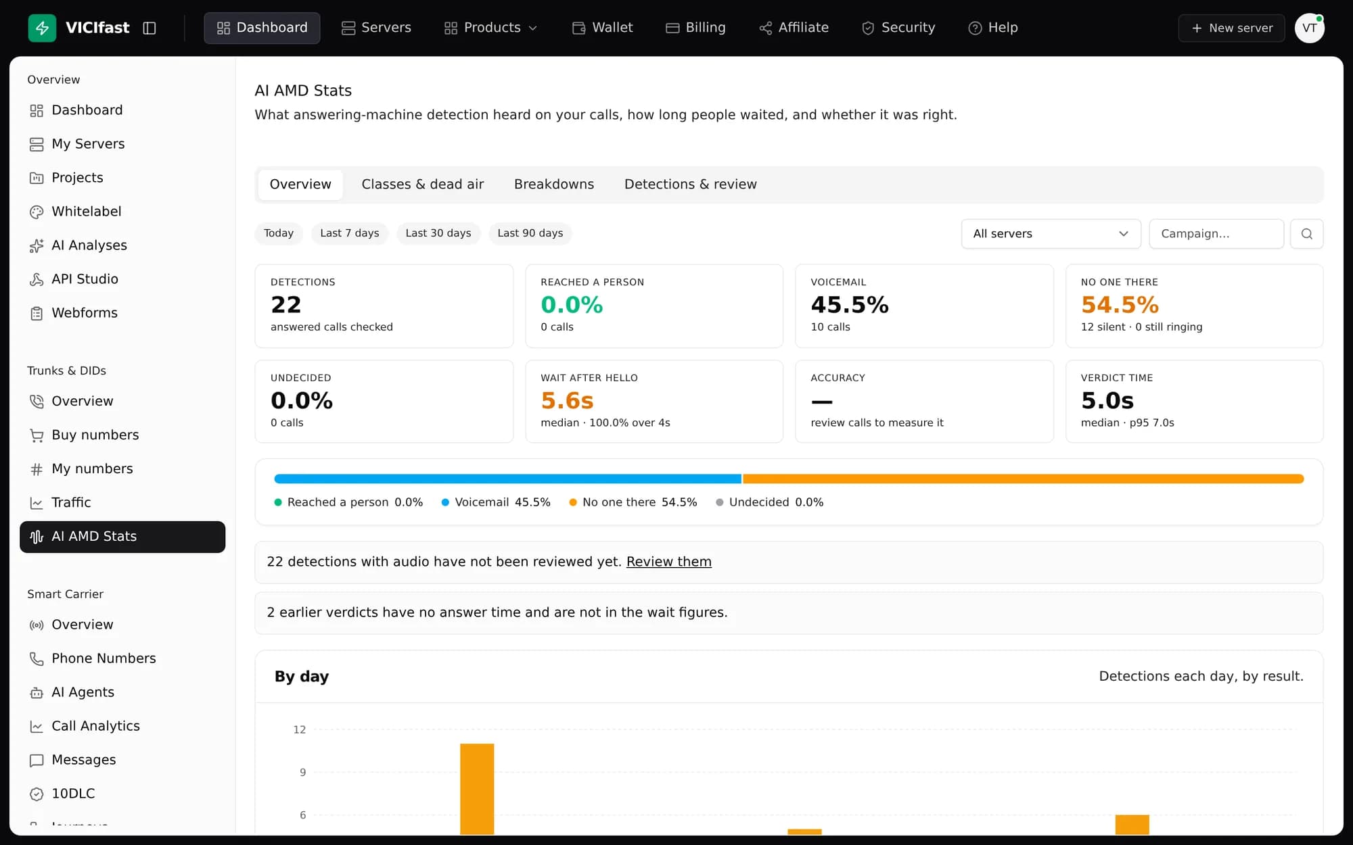
Task: Switch to the Breakdowns tab
Action: (x=554, y=185)
